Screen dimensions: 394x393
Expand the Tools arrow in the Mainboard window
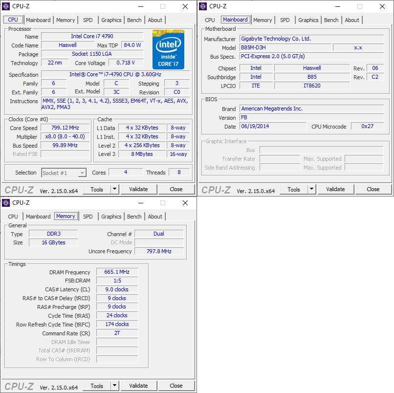(x=311, y=189)
